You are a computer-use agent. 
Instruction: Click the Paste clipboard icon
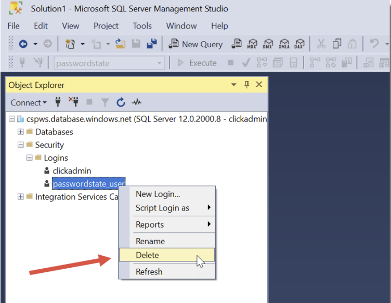[352, 44]
